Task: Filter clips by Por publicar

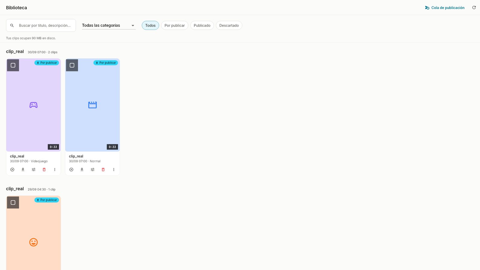Action: point(175,25)
